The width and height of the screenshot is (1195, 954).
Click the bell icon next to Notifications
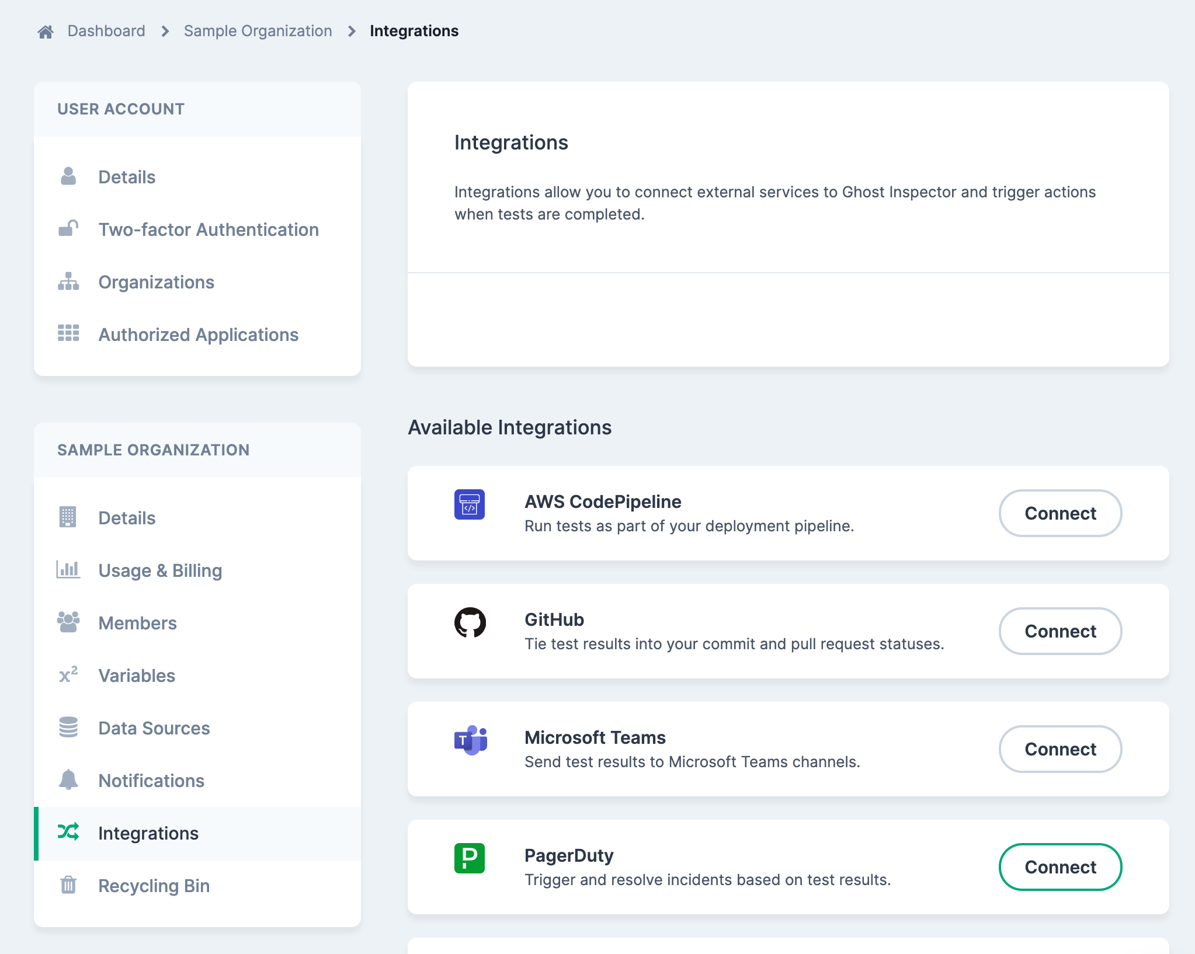[x=68, y=781]
